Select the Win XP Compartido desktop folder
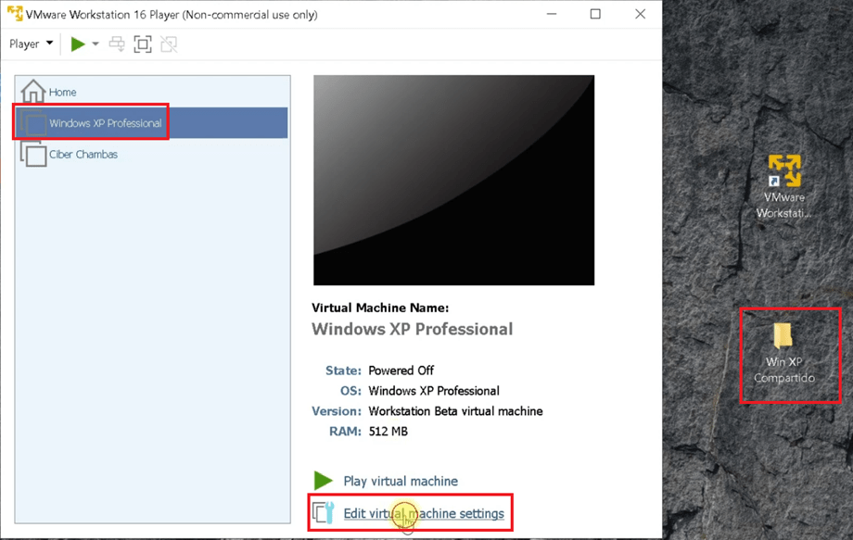Image resolution: width=853 pixels, height=540 pixels. pyautogui.click(x=783, y=353)
